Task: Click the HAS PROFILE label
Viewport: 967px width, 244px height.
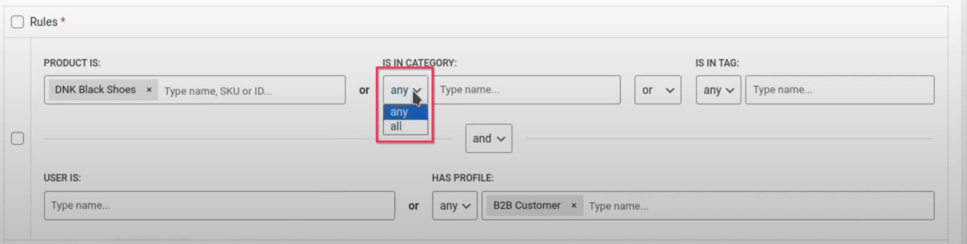Action: [462, 178]
